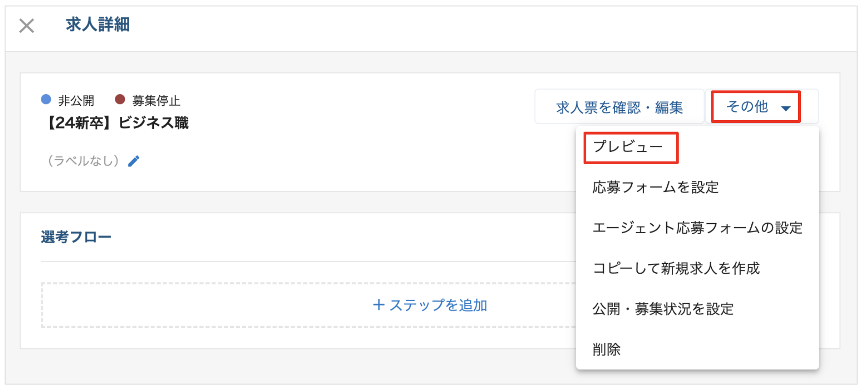Click 求人票を確認・編集 button
The height and width of the screenshot is (390, 862).
[x=619, y=107]
